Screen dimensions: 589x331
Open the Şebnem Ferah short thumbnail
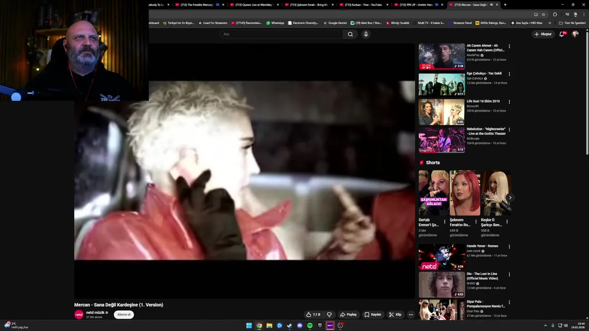click(x=465, y=193)
